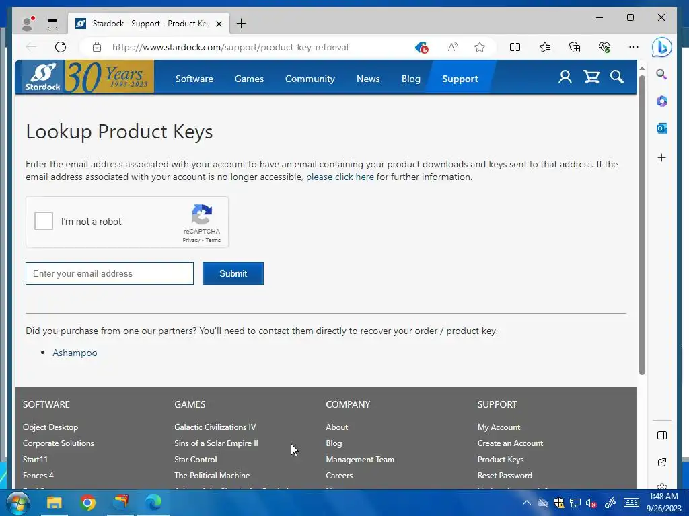689x516 pixels.
Task: Open Sins of a Solar Empire II link
Action: click(216, 443)
